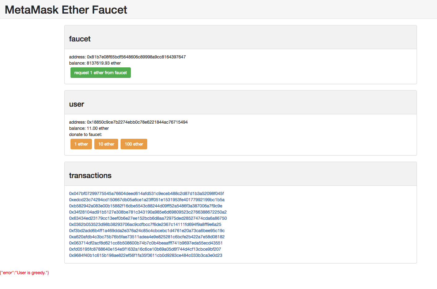The width and height of the screenshot is (437, 289).
Task: Open transaction 0xfd05195fc8788640e154 link
Action: pos(145,249)
